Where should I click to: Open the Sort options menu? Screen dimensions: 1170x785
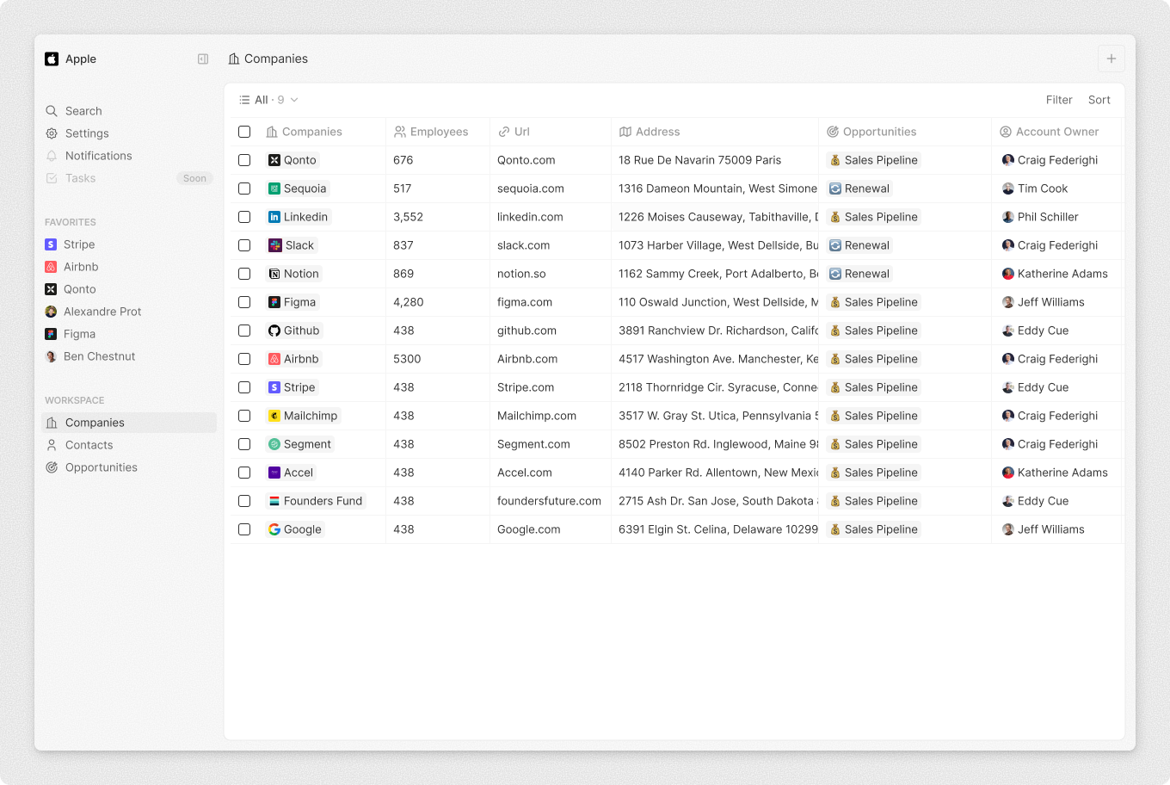(1099, 100)
